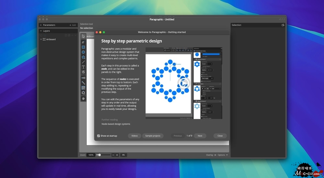Screen dimensions: 324x178
Task: Toggle the Overlay eye visibility
Action: 215,155
